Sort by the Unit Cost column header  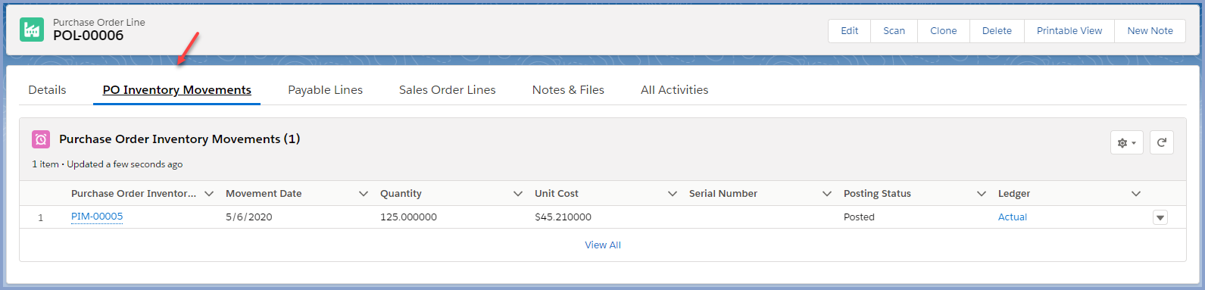coord(557,194)
